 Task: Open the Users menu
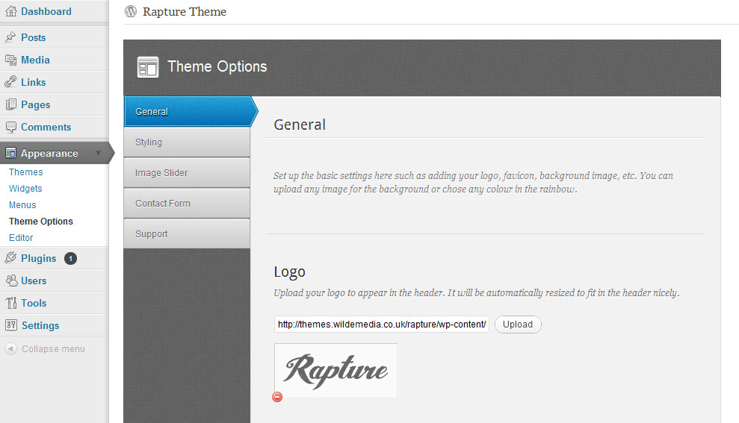coord(34,281)
